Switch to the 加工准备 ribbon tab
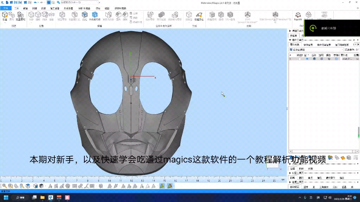The width and height of the screenshot is (360, 202). (55, 8)
